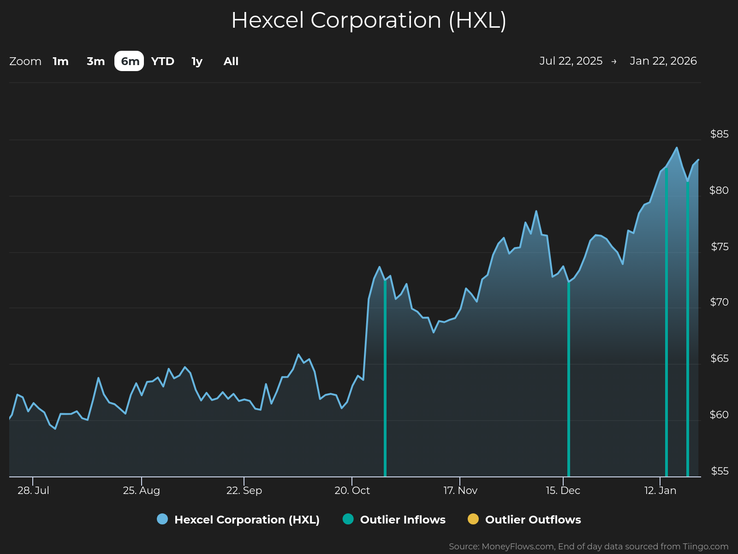Click the $65 axis label

720,359
